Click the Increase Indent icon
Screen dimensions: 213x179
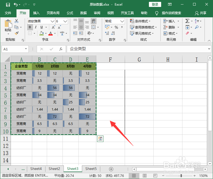(81, 33)
